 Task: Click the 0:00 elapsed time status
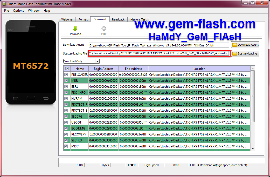tap(176, 165)
